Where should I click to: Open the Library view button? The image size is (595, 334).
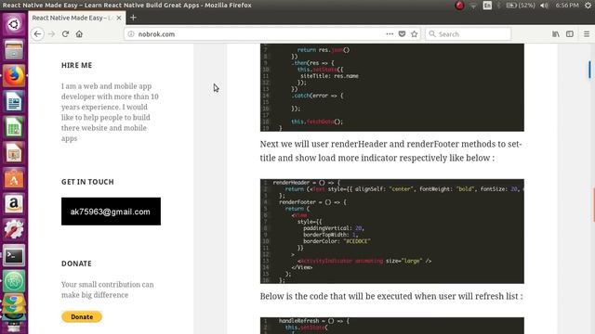556,34
